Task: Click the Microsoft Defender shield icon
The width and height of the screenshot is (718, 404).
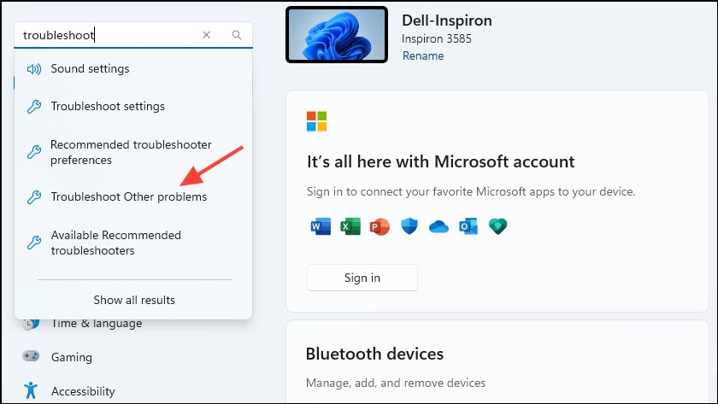Action: point(409,226)
